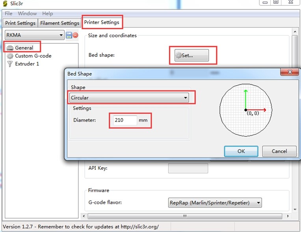Open the RKMA preset dropdown

pyautogui.click(x=34, y=36)
